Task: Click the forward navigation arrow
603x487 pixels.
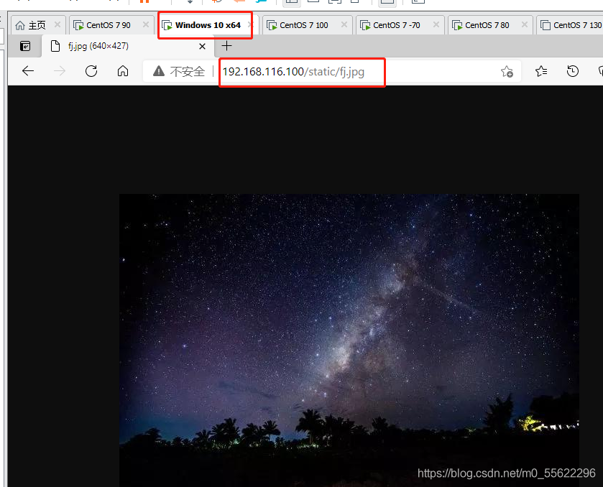Action: 60,71
